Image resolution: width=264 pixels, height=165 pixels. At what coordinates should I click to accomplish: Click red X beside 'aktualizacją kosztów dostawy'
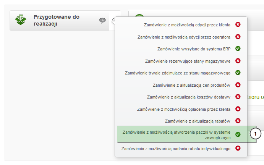(x=238, y=97)
